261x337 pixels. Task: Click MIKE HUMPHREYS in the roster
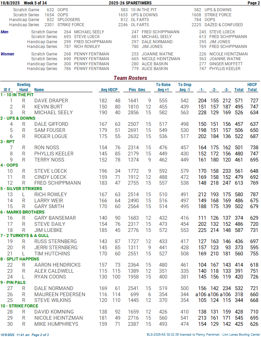56,324
